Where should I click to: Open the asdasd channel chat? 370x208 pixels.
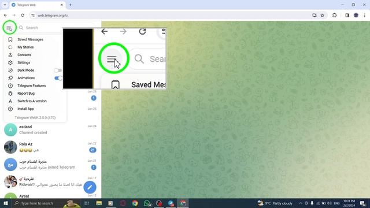tap(50, 129)
